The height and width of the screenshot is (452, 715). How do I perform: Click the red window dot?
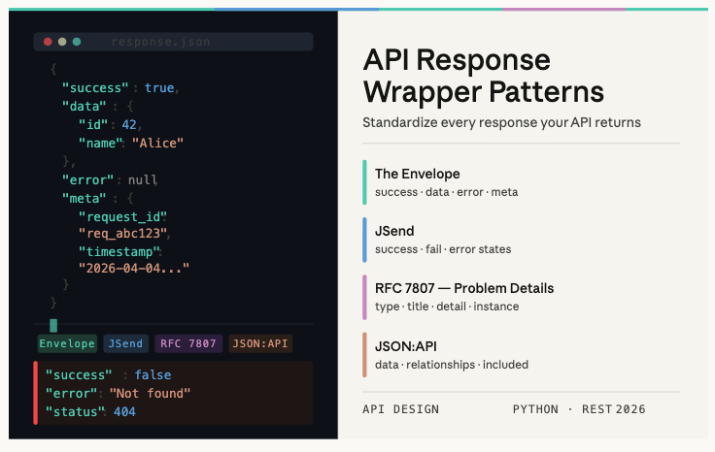48,42
